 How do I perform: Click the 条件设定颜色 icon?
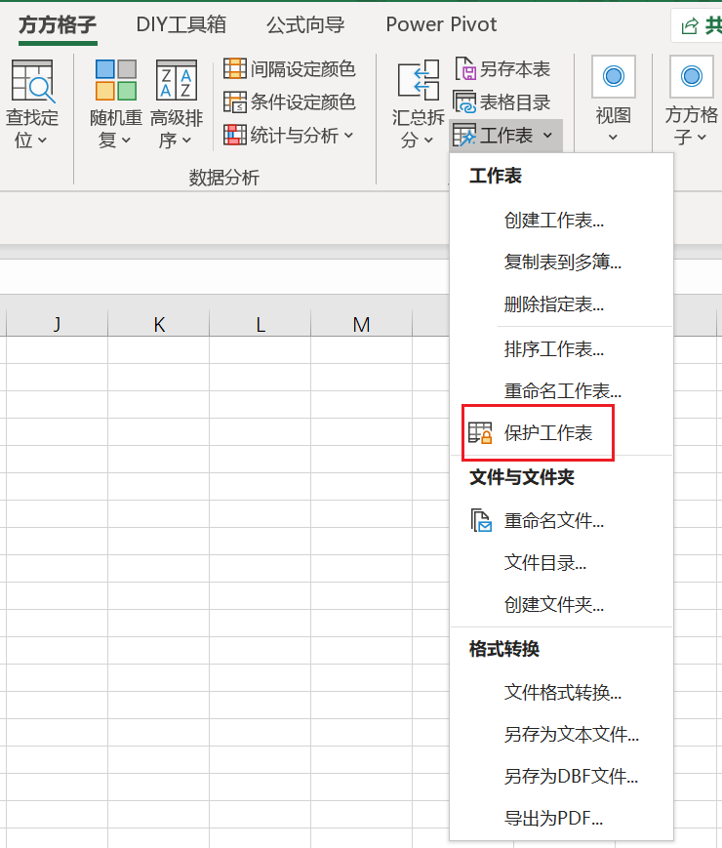coord(235,102)
